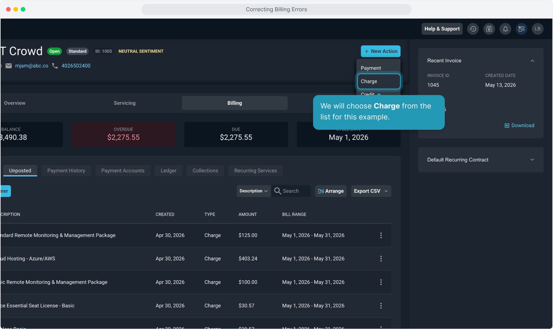Viewport: 553px width, 329px height.
Task: Click the 4026502400 phone link
Action: pyautogui.click(x=76, y=66)
